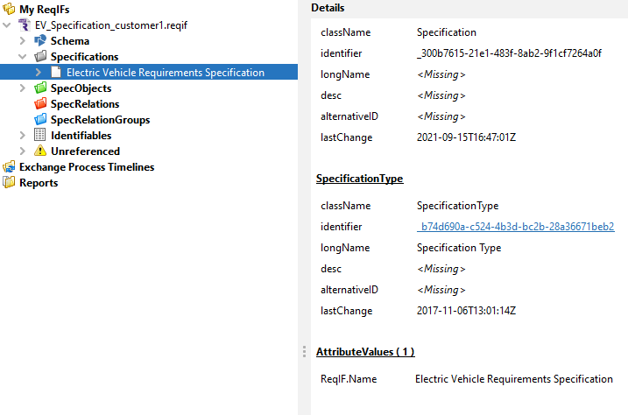The height and width of the screenshot is (415, 628).
Task: Click the Exchange Process Timelines icon
Action: point(9,167)
